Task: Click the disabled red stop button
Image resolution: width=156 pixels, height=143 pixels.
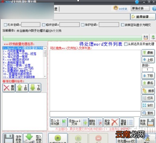Action: (98, 138)
